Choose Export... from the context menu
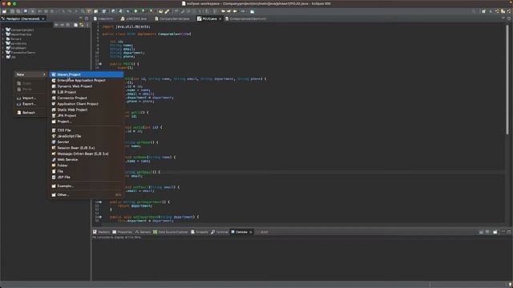The image size is (513, 288). pos(30,104)
